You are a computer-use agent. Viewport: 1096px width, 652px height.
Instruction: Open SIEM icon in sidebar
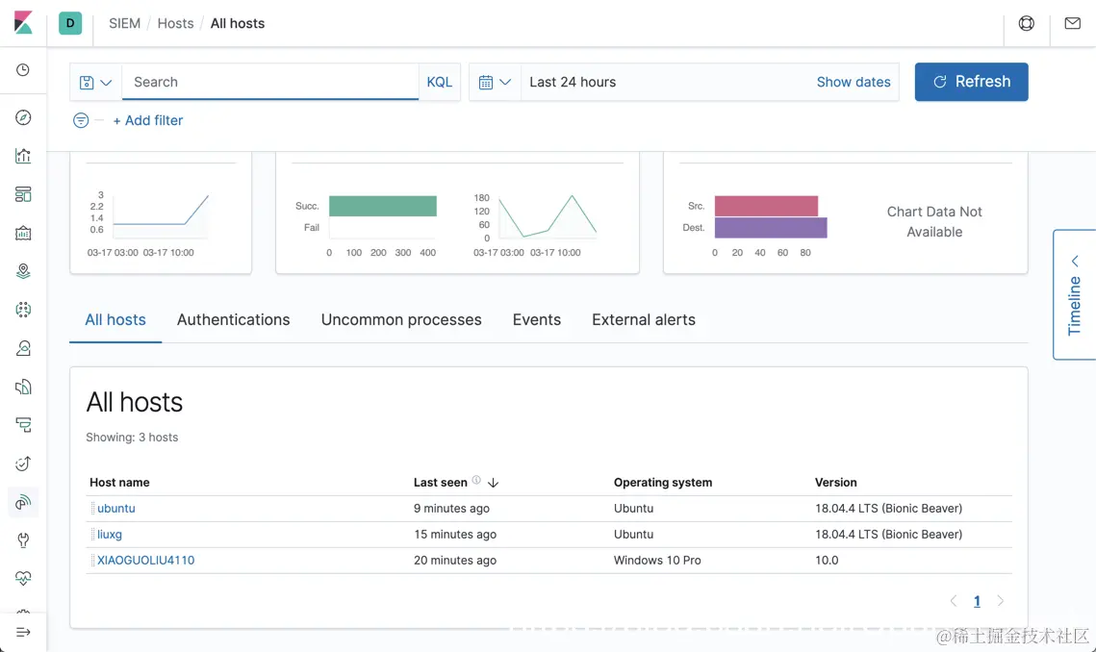pos(23,502)
